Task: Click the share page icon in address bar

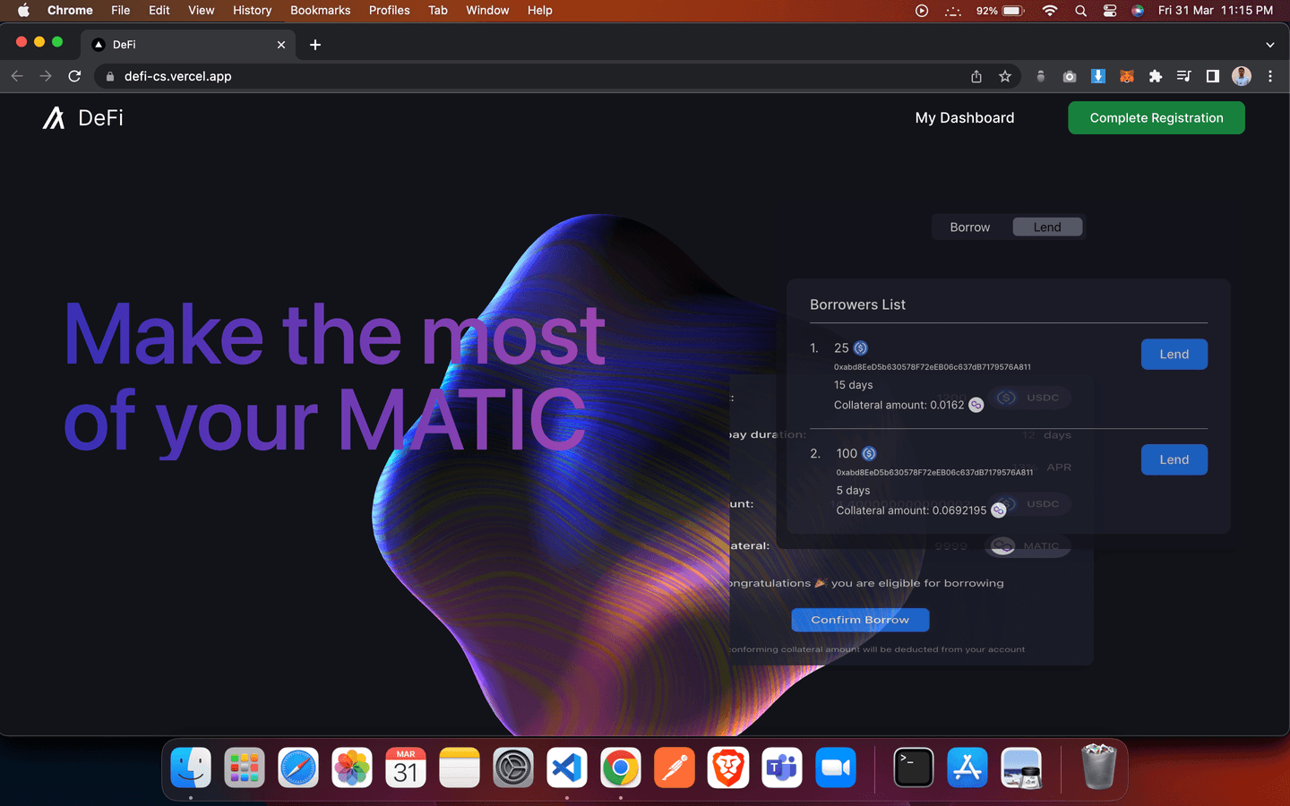Action: tap(976, 76)
